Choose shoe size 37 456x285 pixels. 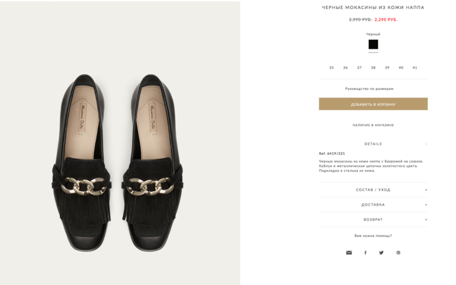click(x=359, y=67)
